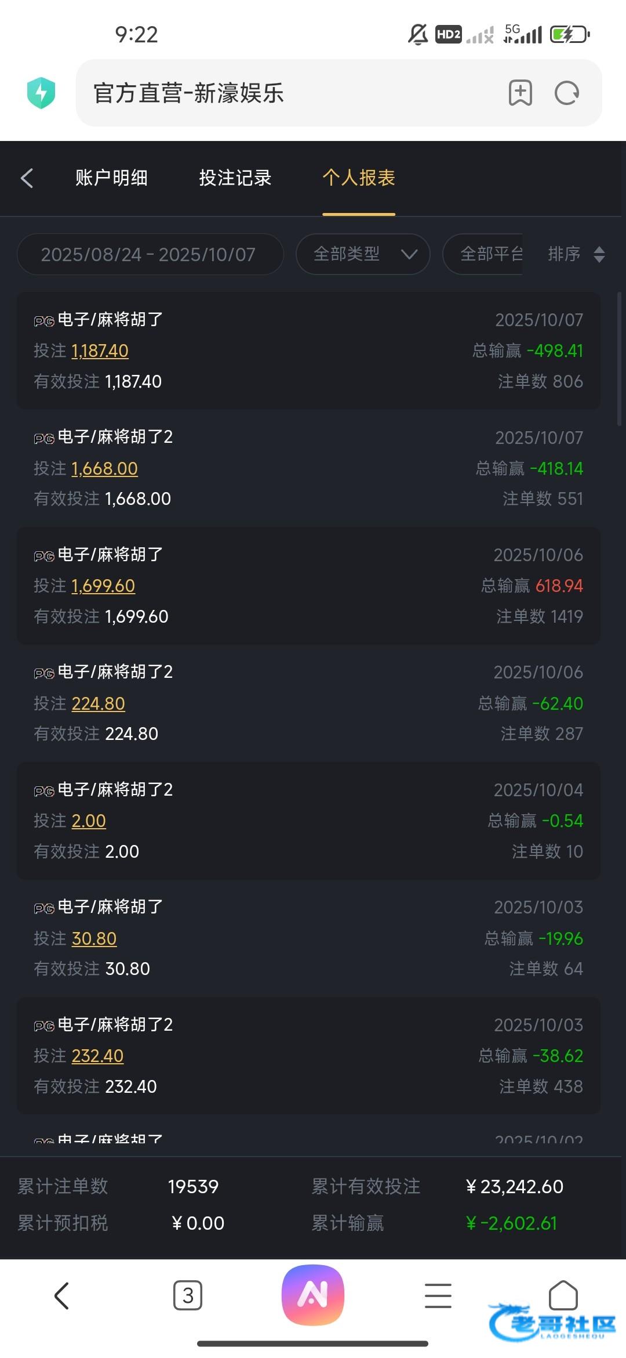Reload the page with refresh icon

pyautogui.click(x=566, y=93)
